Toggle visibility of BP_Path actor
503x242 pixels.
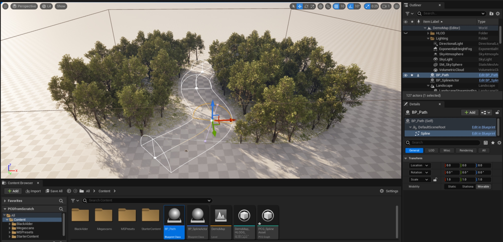[405, 75]
